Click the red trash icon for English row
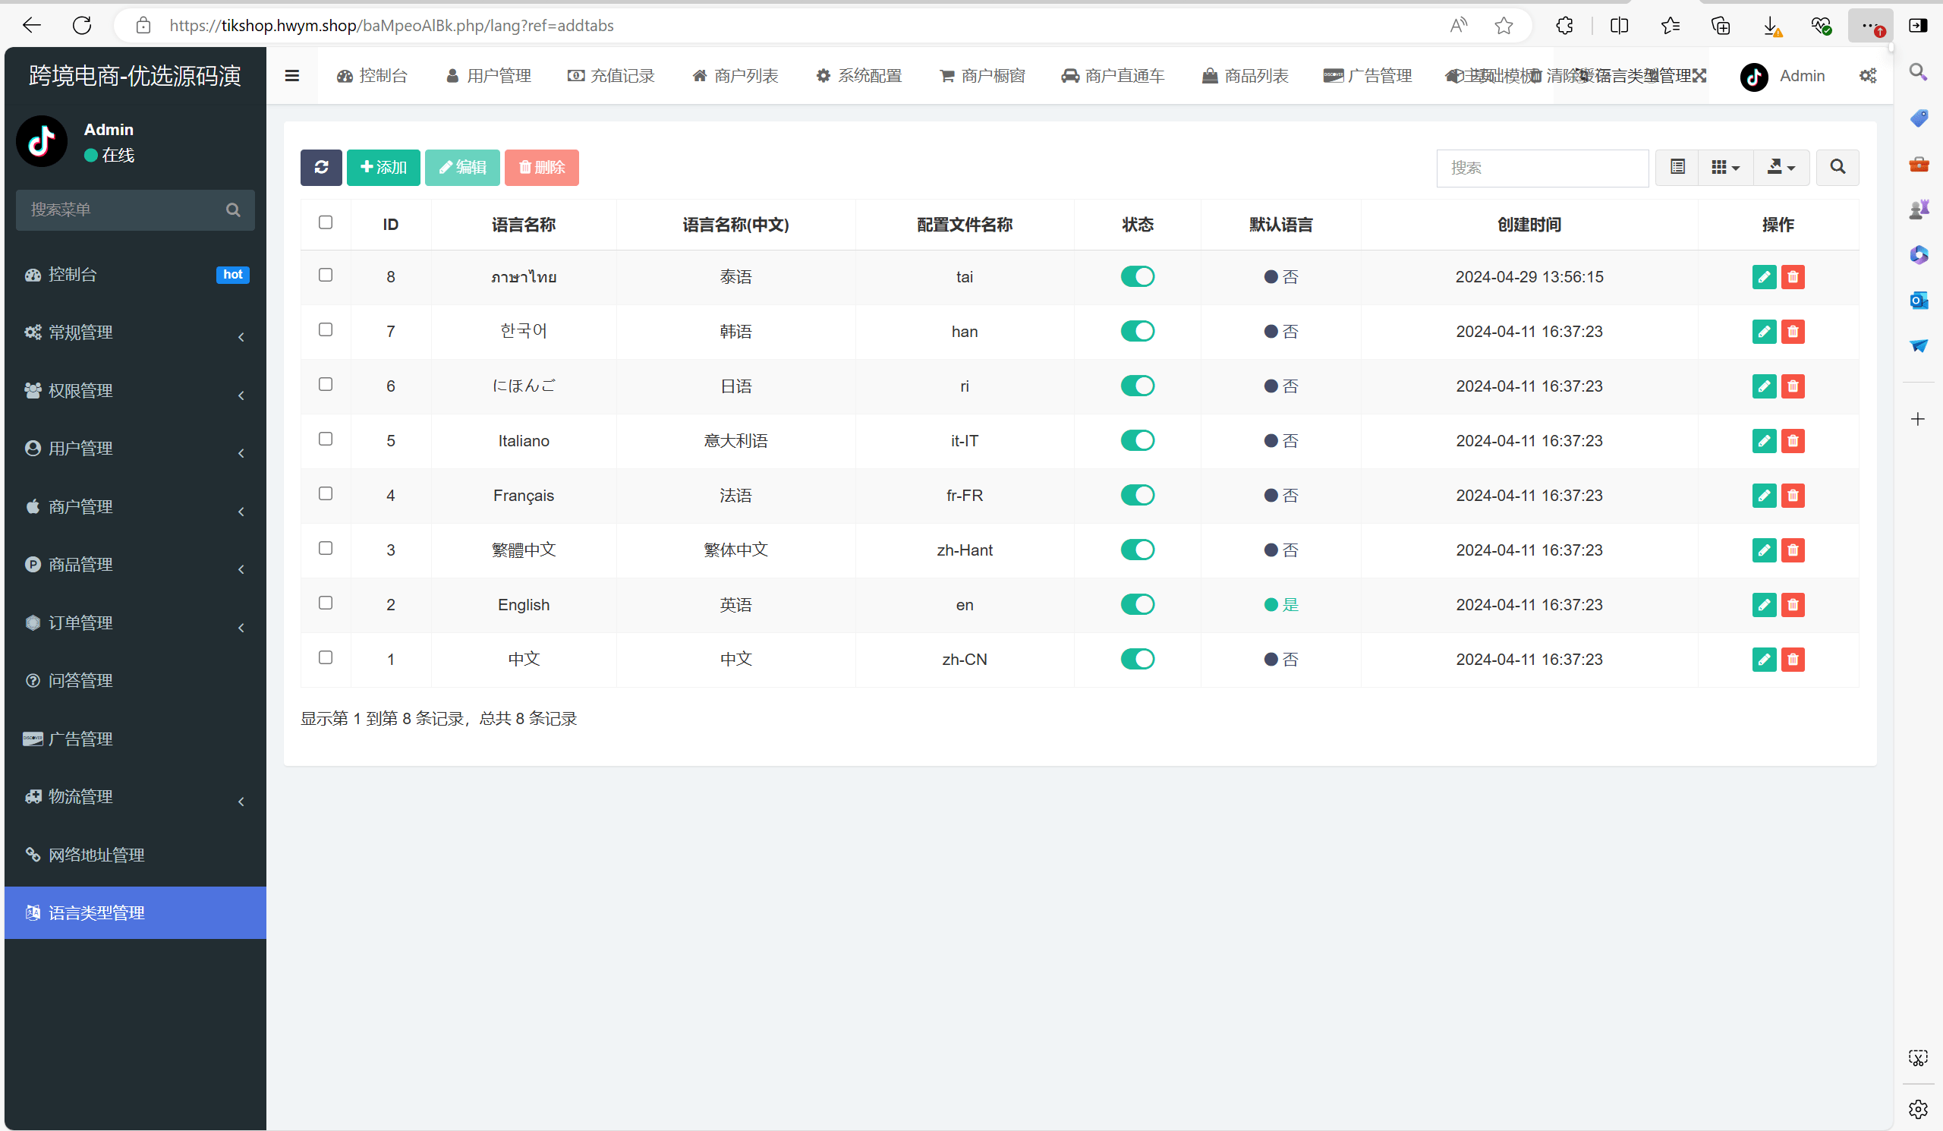 [x=1793, y=605]
